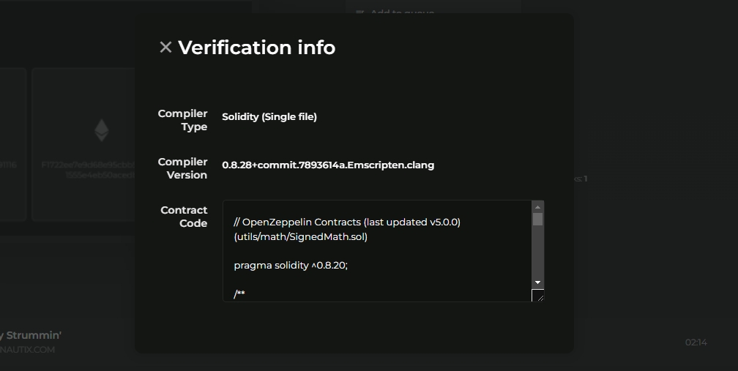738x371 pixels.
Task: Click the 'Contract Code' label
Action: tap(184, 217)
